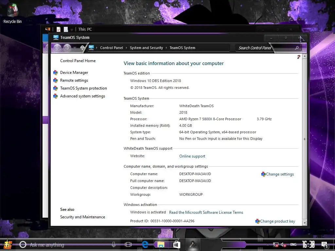The width and height of the screenshot is (335, 251).
Task: Click the search magnifier icon
Action: click(x=297, y=48)
